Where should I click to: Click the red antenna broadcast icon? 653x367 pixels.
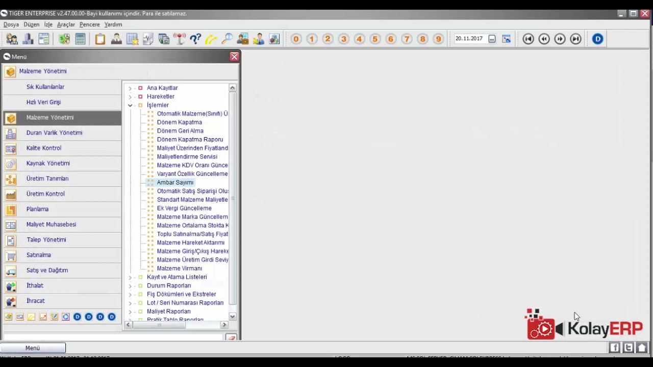[180, 39]
